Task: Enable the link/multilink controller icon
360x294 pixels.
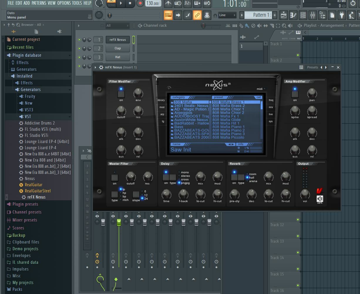Action: [197, 15]
